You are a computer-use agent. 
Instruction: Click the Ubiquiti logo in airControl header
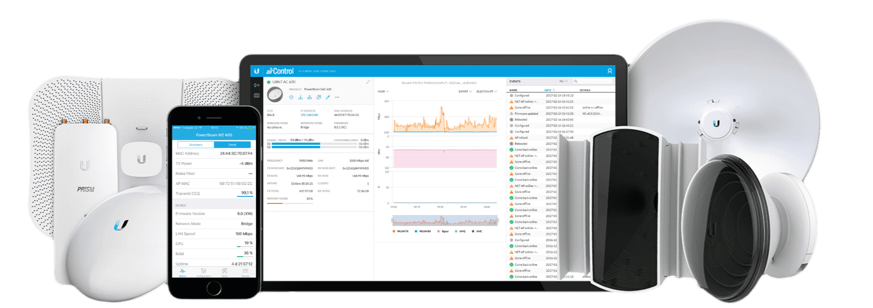(x=257, y=71)
